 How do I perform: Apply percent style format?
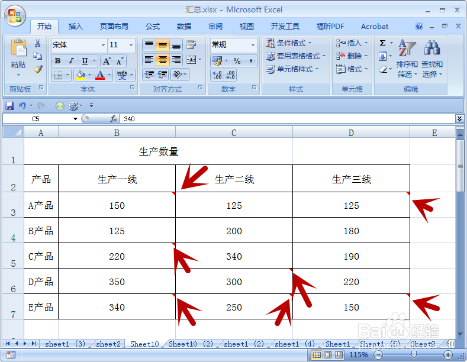click(x=237, y=61)
